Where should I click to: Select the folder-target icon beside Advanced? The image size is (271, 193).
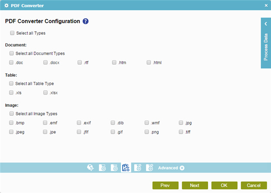tap(150, 167)
